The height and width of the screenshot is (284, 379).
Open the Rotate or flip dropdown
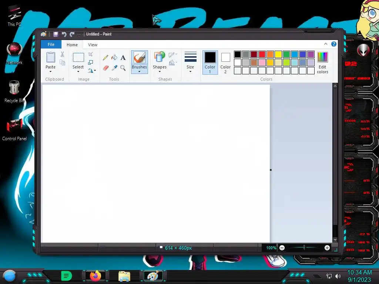point(92,71)
